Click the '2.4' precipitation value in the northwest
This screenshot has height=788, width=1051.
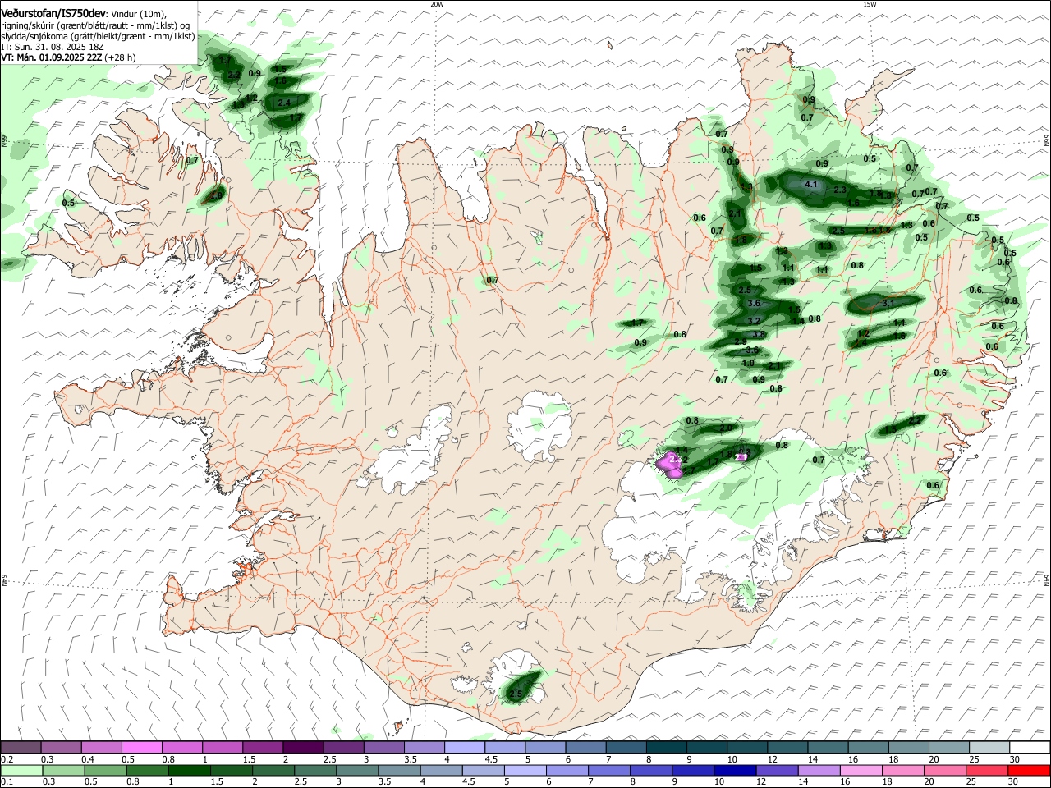coord(285,103)
